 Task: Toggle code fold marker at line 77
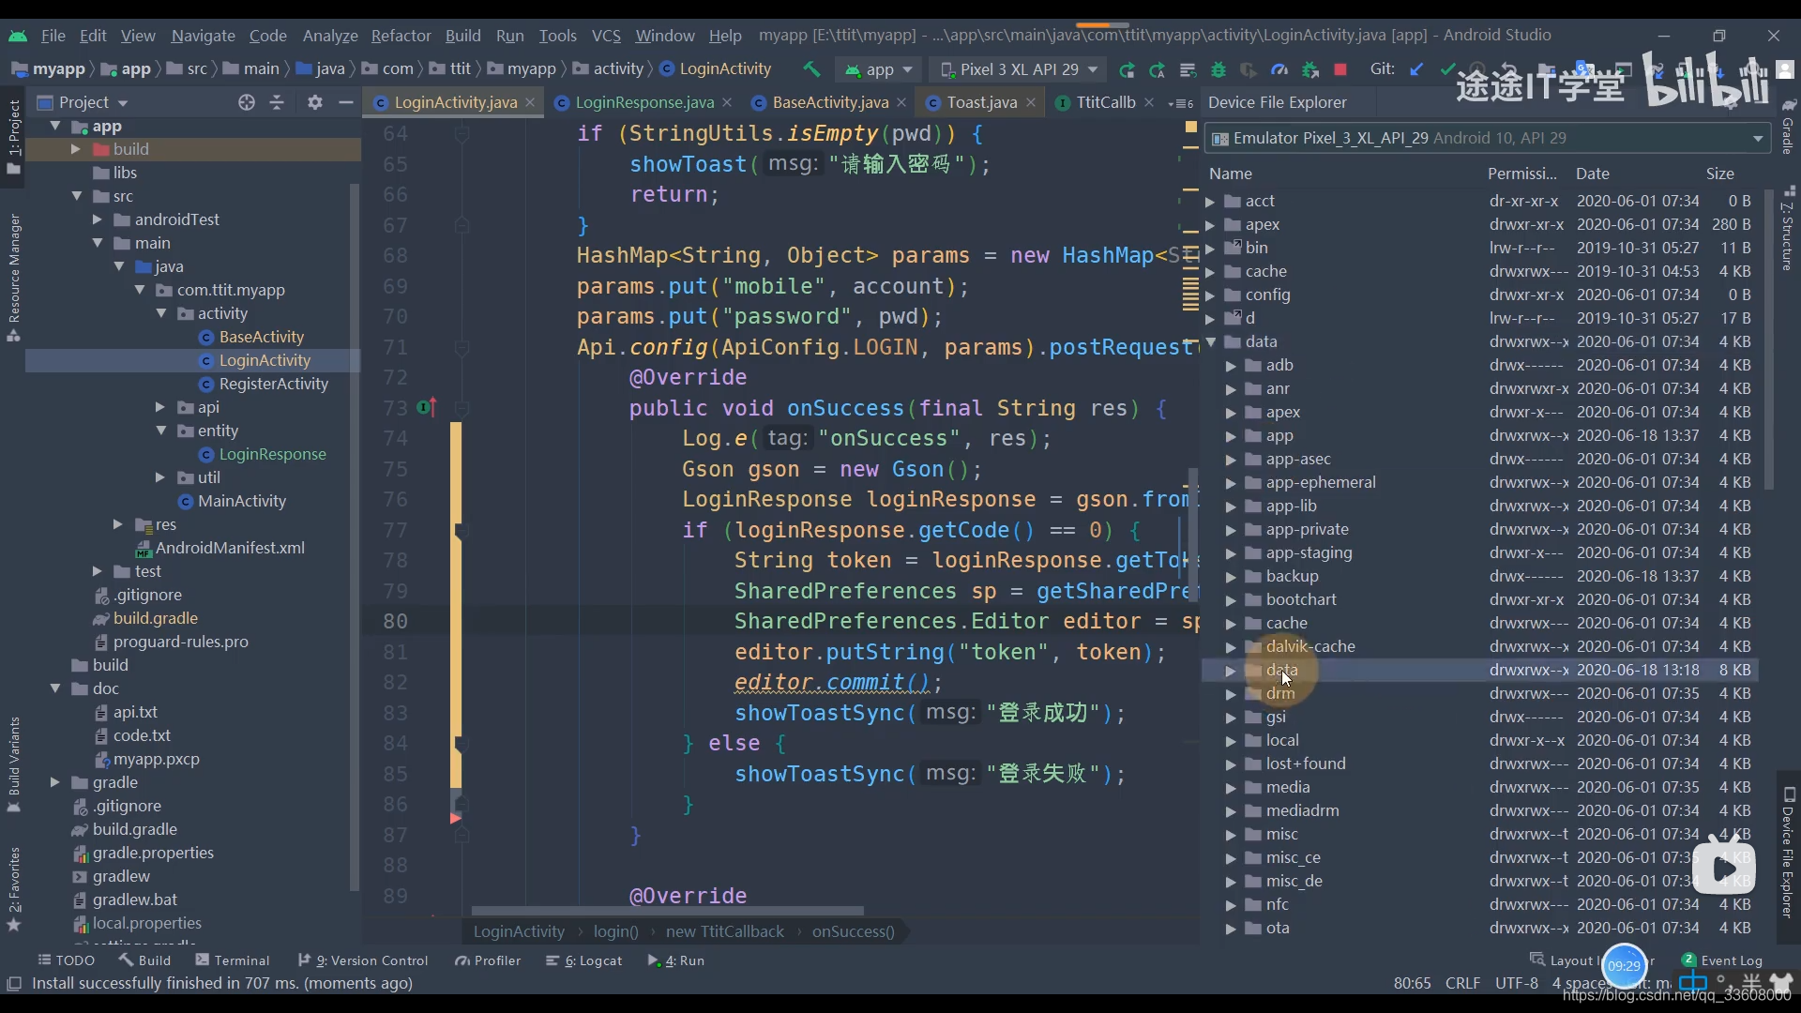point(460,531)
